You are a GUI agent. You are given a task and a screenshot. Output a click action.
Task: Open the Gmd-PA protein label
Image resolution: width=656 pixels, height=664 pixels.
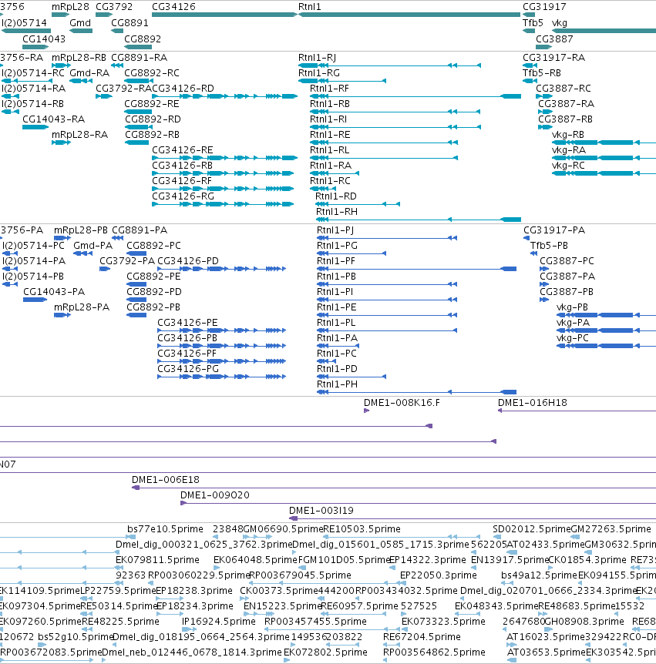93,246
